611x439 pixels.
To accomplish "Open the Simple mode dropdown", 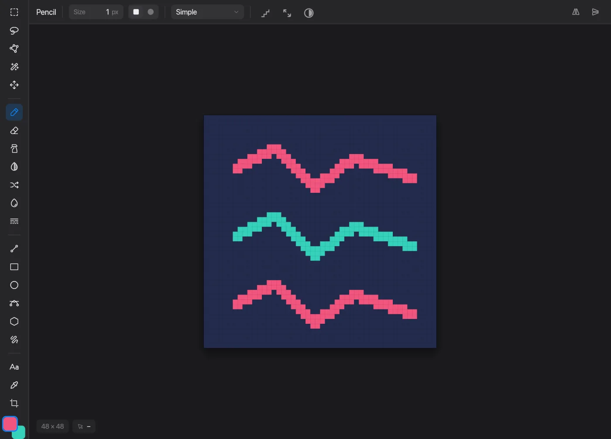I will (x=207, y=12).
